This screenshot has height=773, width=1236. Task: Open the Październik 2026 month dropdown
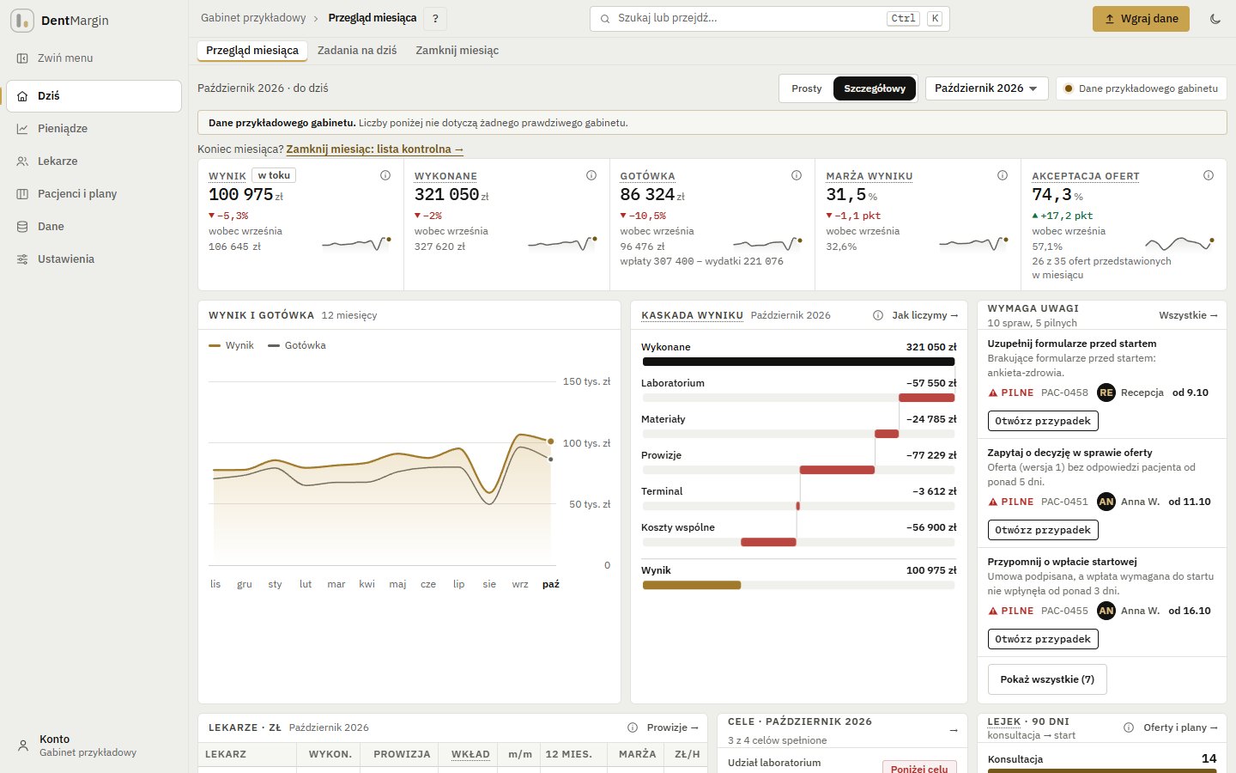[986, 88]
